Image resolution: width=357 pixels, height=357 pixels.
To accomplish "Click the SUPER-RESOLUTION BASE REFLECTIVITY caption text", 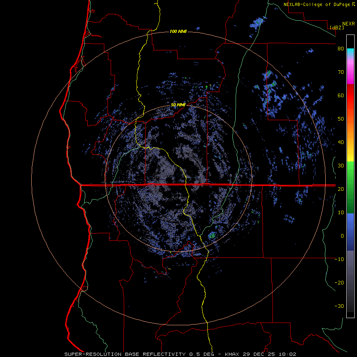I will coord(125,354).
